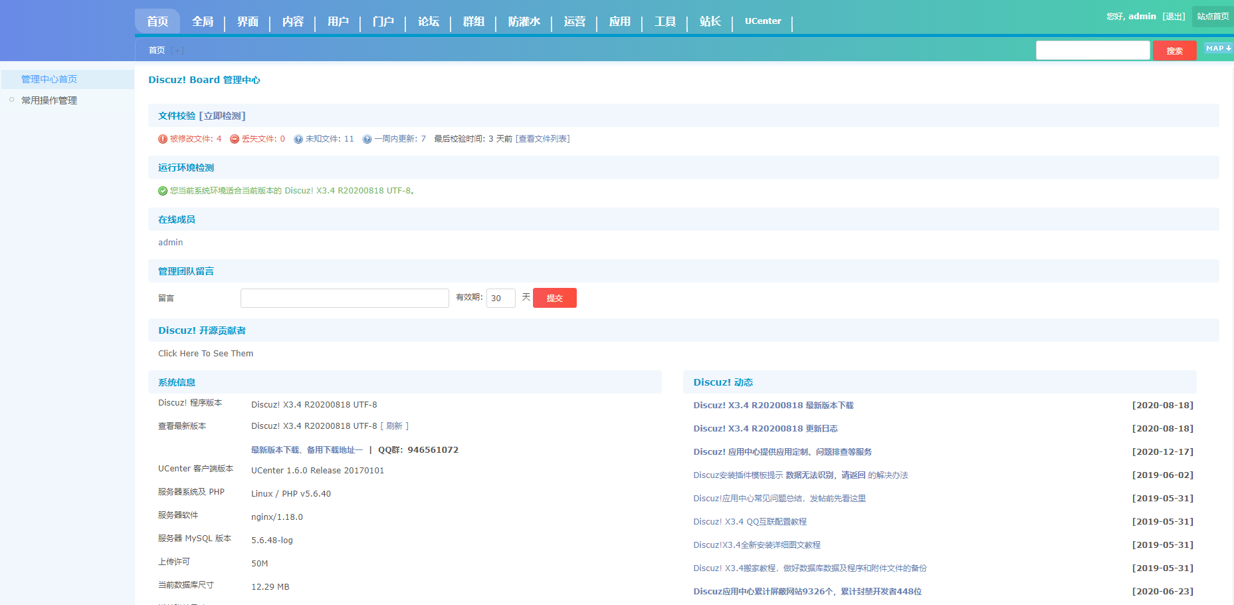Viewport: 1234px width, 605px height.
Task: Focus the 留言 message input field
Action: pyautogui.click(x=345, y=298)
